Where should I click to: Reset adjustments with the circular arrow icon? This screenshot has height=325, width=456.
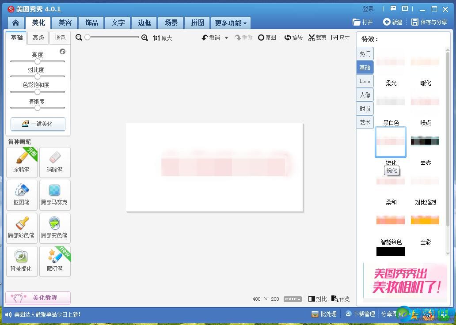(x=63, y=52)
